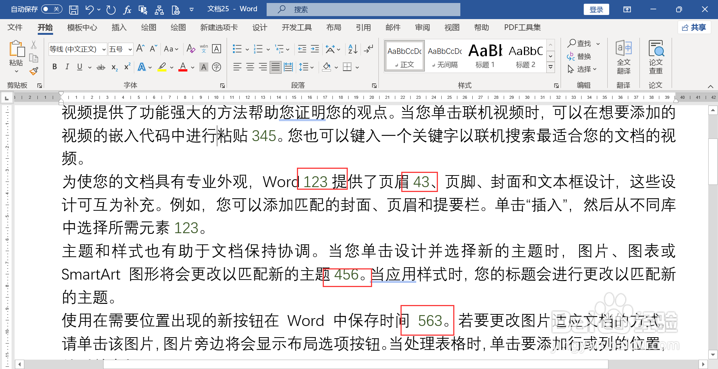Image resolution: width=718 pixels, height=369 pixels.
Task: Click the 共享 Share button
Action: [694, 27]
